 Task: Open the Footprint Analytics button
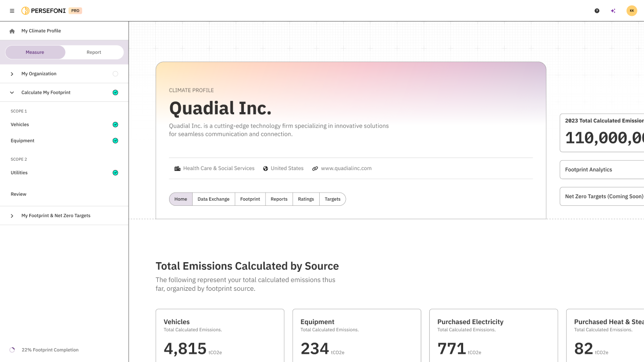(602, 169)
